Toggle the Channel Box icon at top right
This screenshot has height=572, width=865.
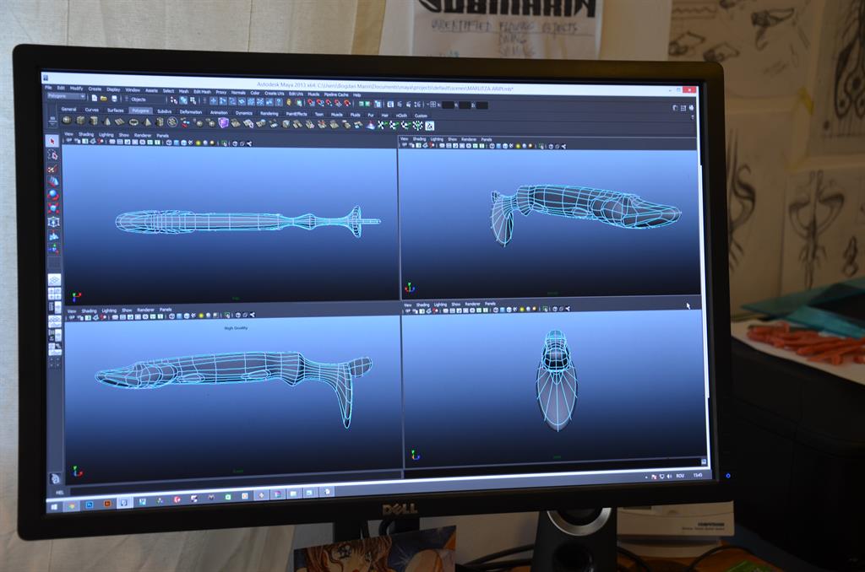[x=691, y=108]
